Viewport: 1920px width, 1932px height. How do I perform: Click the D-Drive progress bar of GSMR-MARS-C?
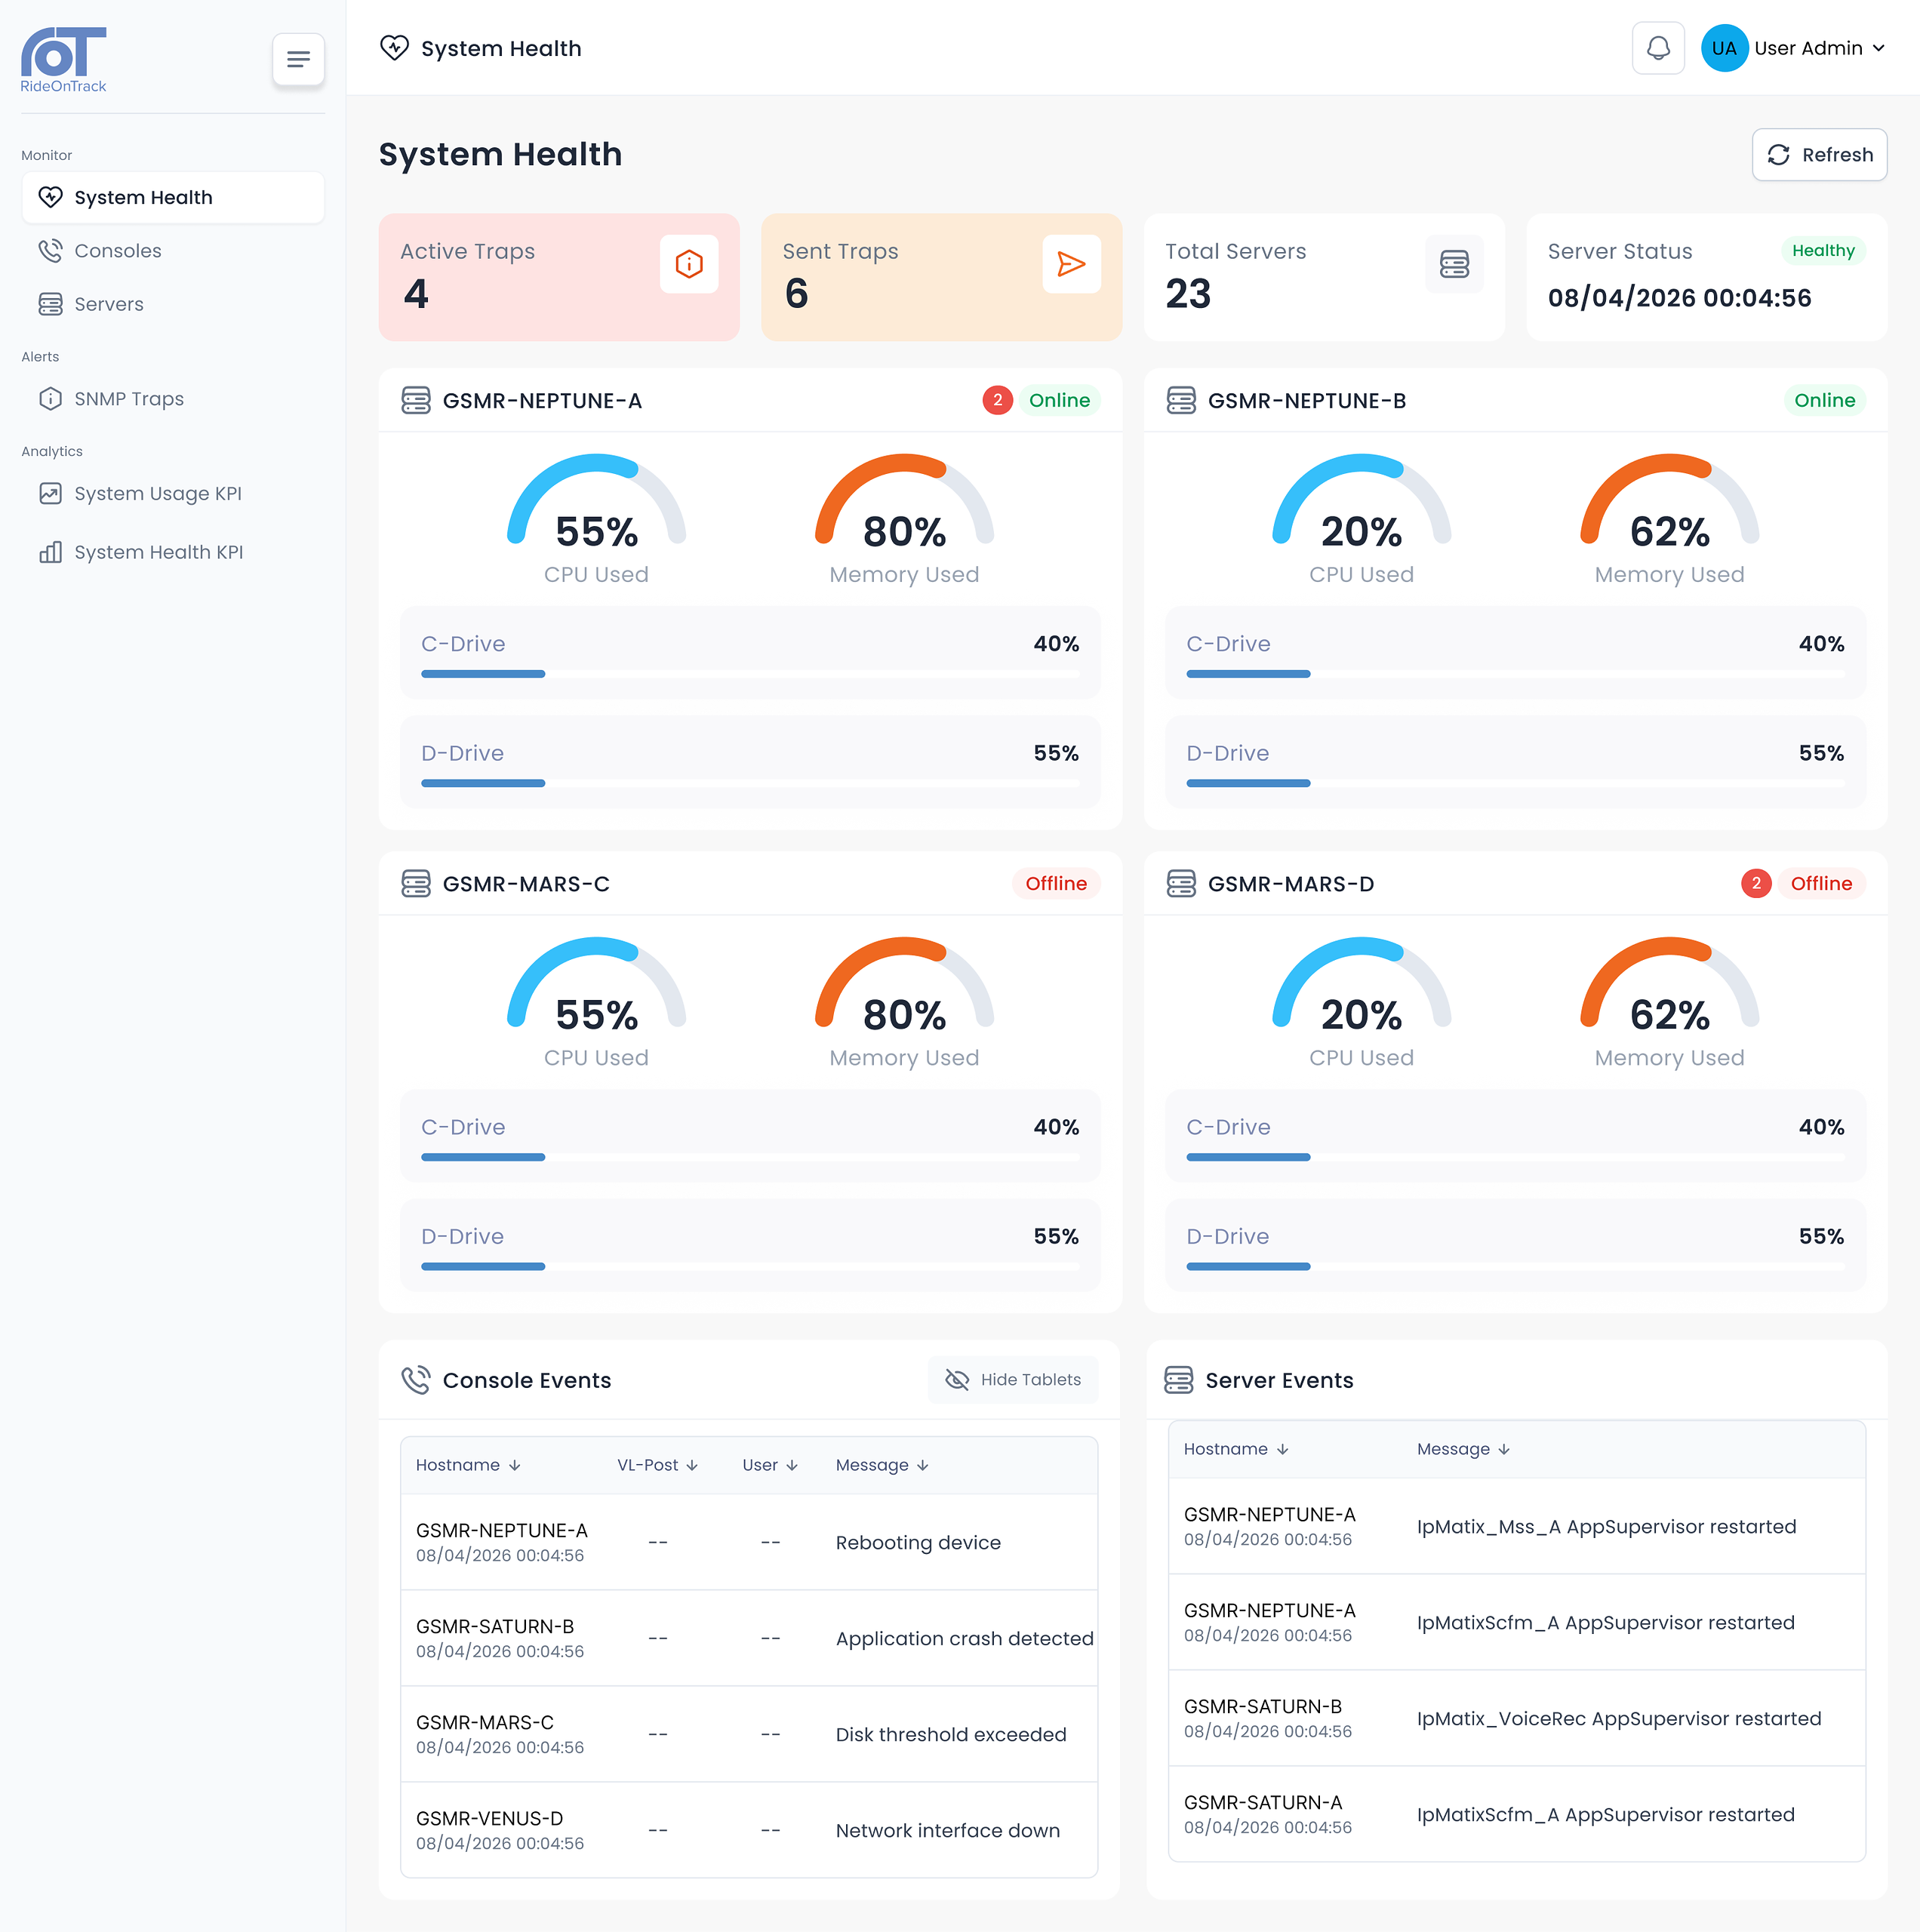click(750, 1267)
